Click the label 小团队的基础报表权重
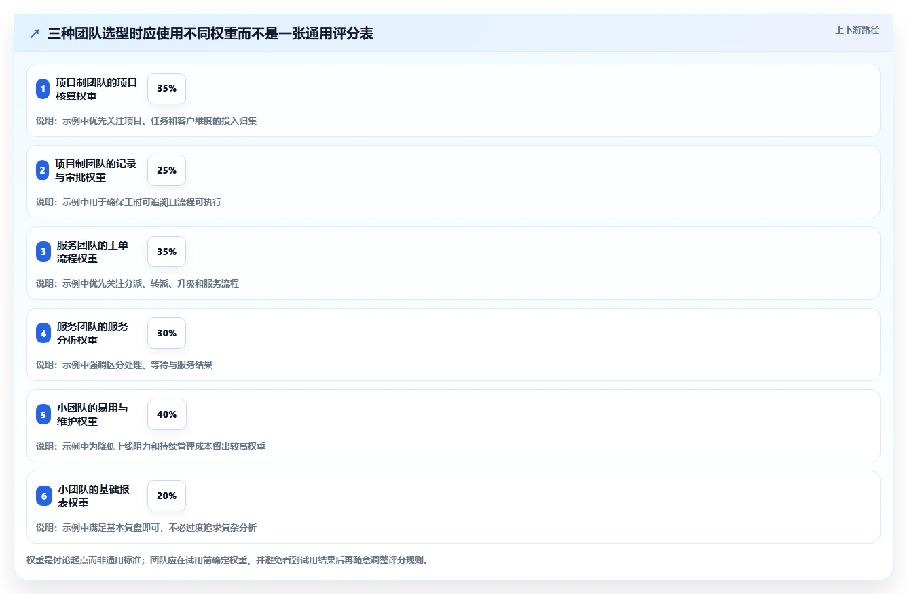Screen dimensions: 907x594 click(x=94, y=496)
